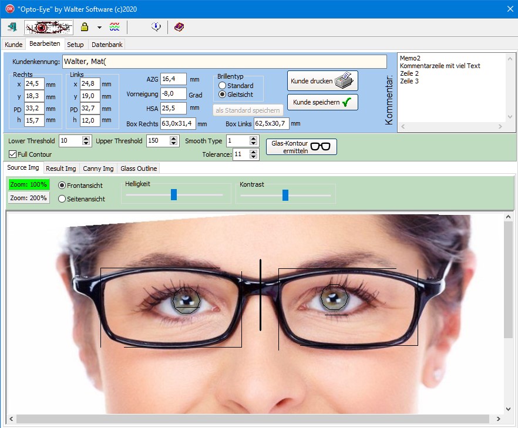Decrease the Upper Threshold value

(x=174, y=143)
